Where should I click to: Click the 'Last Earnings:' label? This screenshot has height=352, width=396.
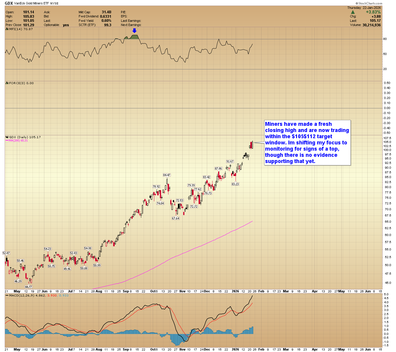point(131,21)
